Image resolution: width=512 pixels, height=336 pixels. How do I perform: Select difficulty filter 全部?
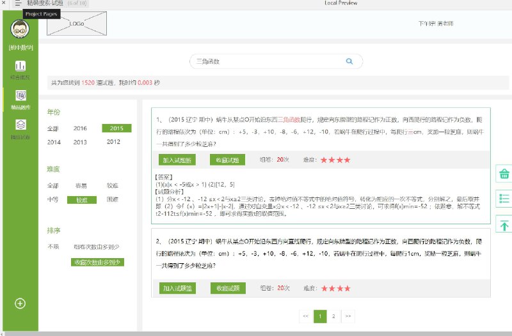click(52, 186)
